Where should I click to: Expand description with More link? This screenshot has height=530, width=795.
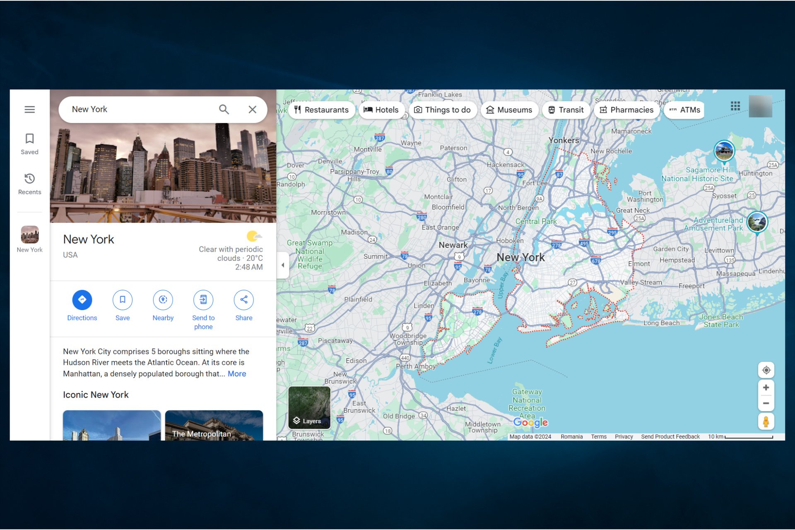(x=237, y=373)
